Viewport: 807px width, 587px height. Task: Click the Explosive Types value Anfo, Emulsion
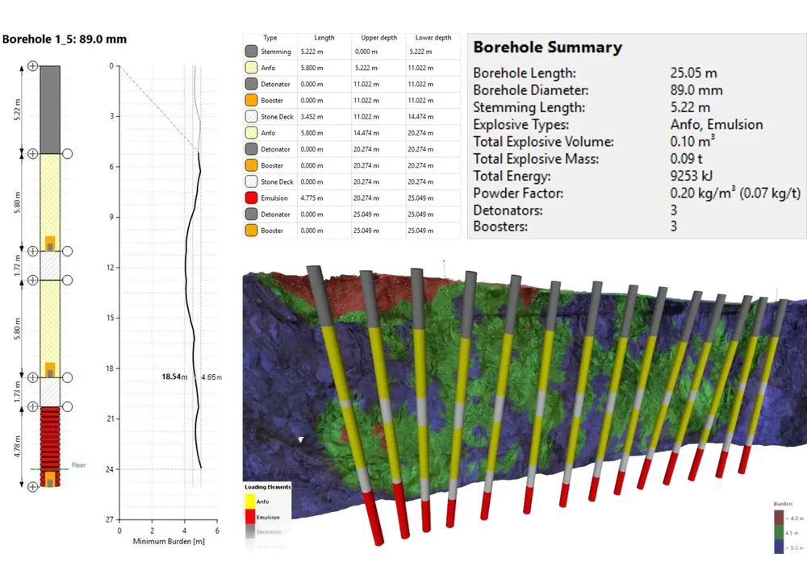(x=717, y=124)
